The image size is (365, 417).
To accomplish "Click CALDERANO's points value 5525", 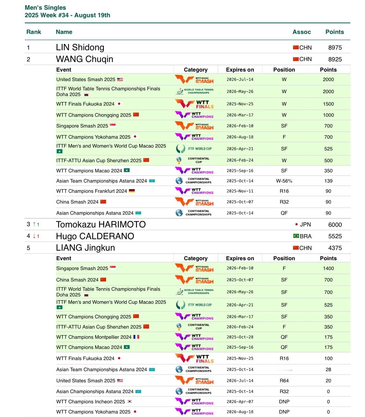I will pos(335,236).
